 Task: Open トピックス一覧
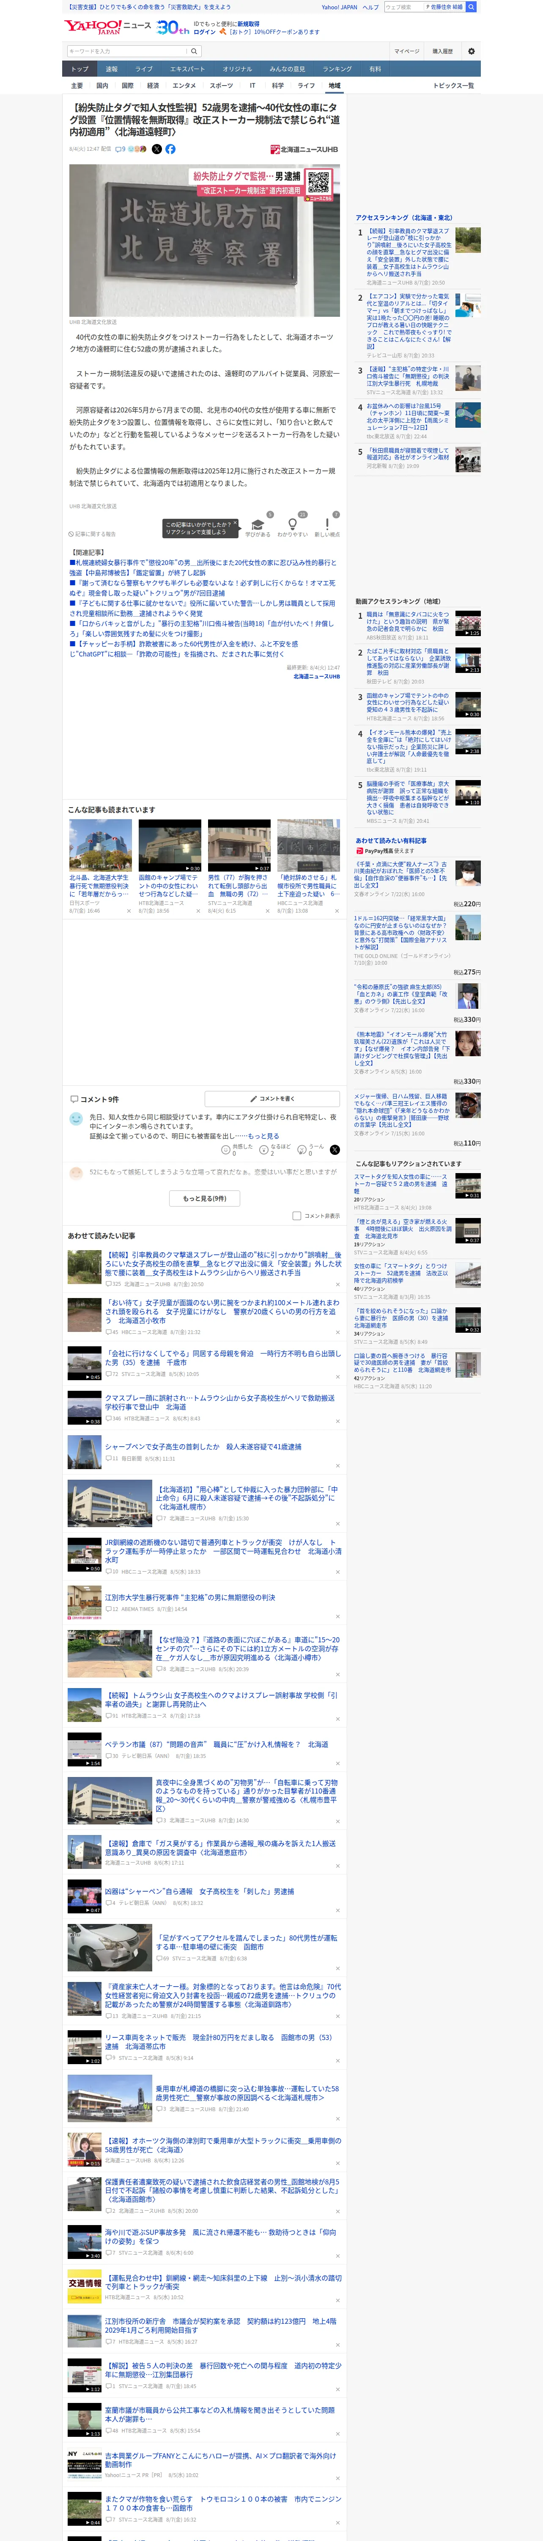453,86
